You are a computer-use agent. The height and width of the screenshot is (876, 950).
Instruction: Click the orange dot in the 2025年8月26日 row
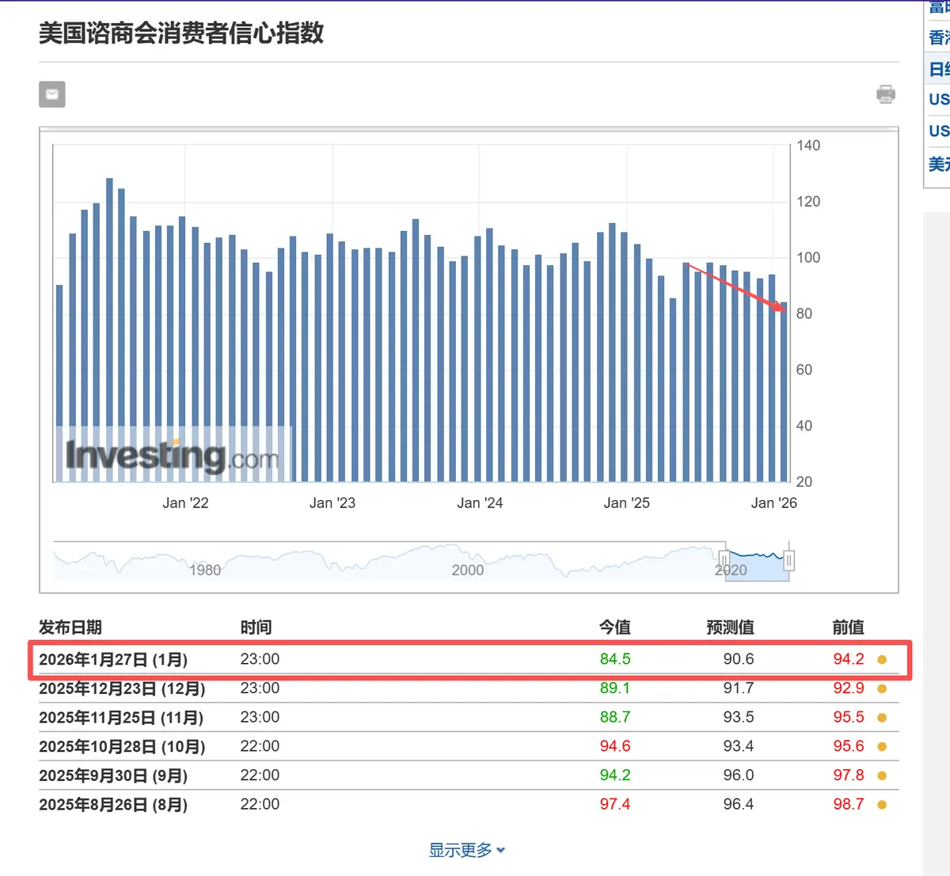[882, 805]
